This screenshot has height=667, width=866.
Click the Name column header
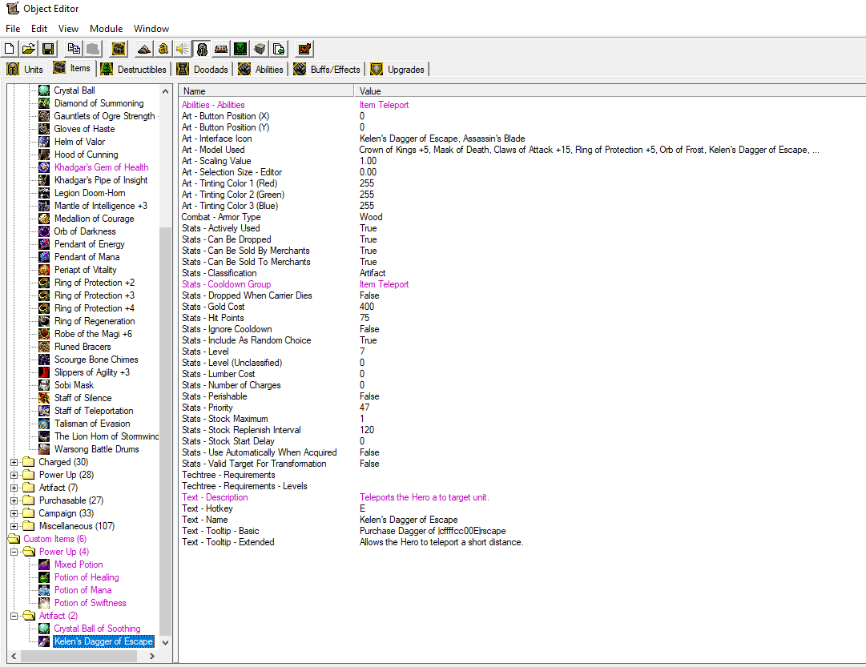point(266,91)
